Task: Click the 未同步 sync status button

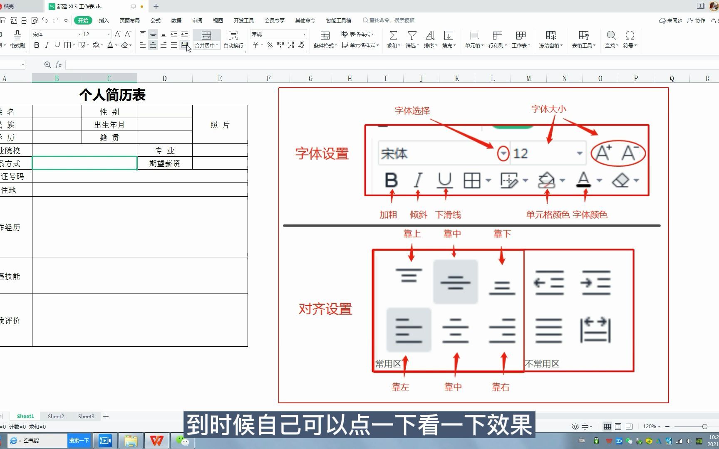Action: pyautogui.click(x=671, y=20)
